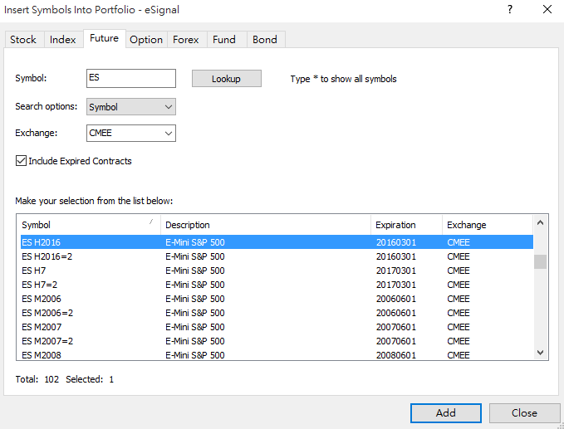
Task: Click CMEE exchange cell in ES M2006=2 row
Action: tap(459, 313)
